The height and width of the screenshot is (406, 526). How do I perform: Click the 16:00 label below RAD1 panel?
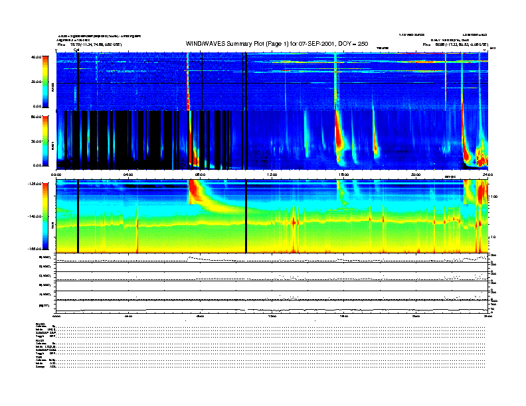344,174
